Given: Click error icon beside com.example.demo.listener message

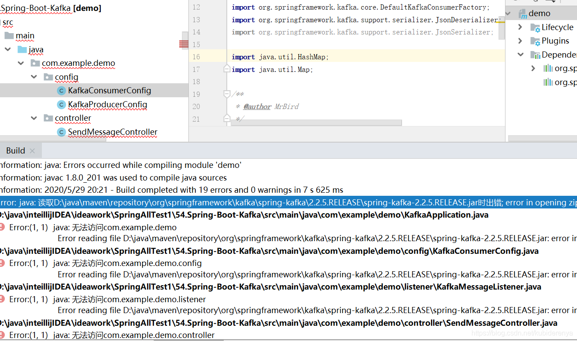Looking at the screenshot, I should 2,299.
